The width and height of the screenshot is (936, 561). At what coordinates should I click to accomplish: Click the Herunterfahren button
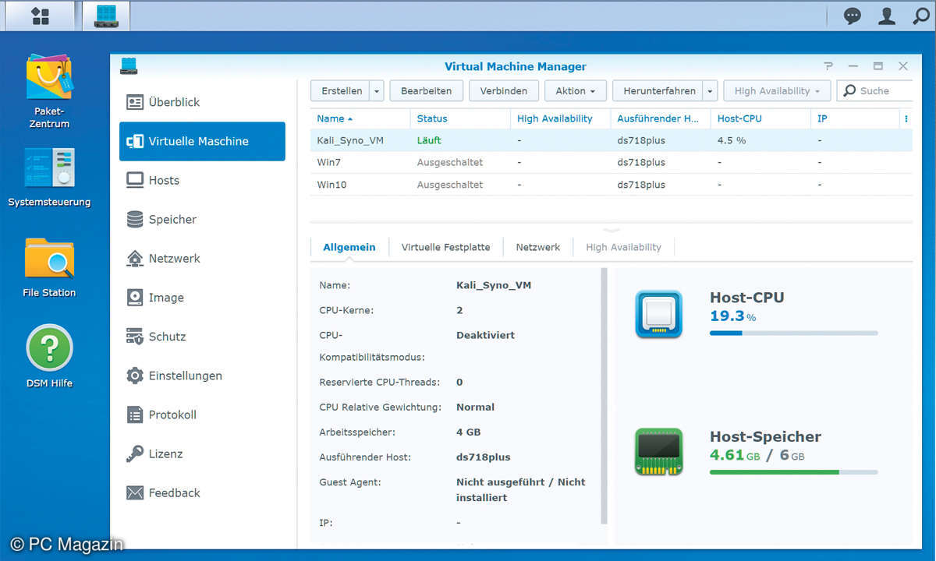tap(659, 91)
